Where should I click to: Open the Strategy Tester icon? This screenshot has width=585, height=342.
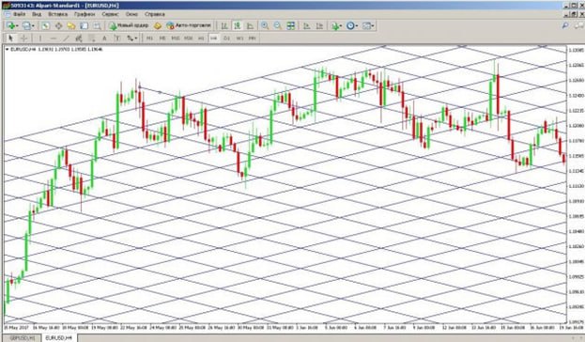tap(97, 25)
